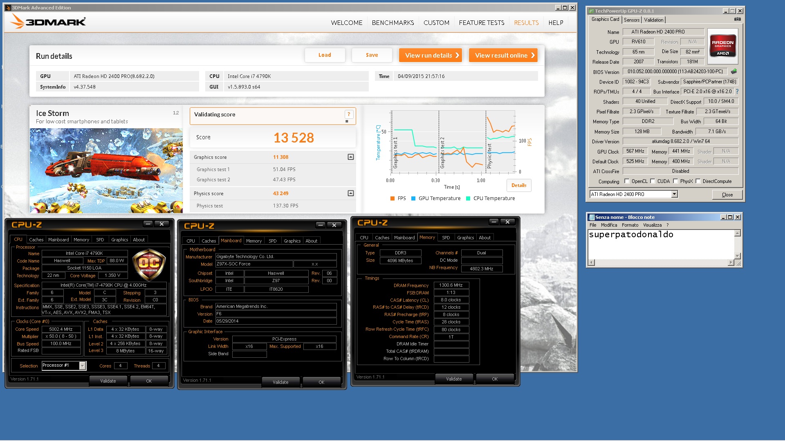Screen dimensions: 785x441
Task: Open the Processor #1 selection dropdown
Action: click(x=82, y=365)
